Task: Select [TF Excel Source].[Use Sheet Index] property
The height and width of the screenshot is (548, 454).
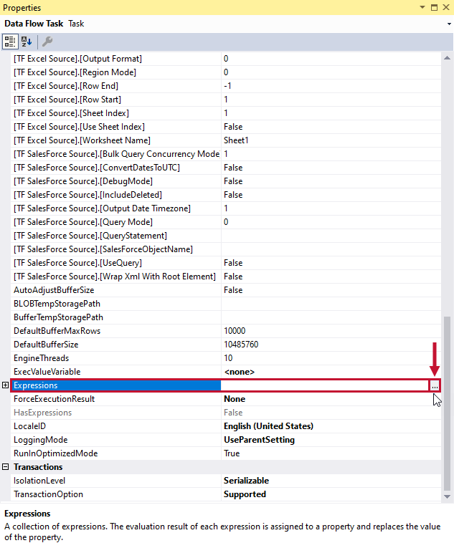Action: click(x=79, y=127)
